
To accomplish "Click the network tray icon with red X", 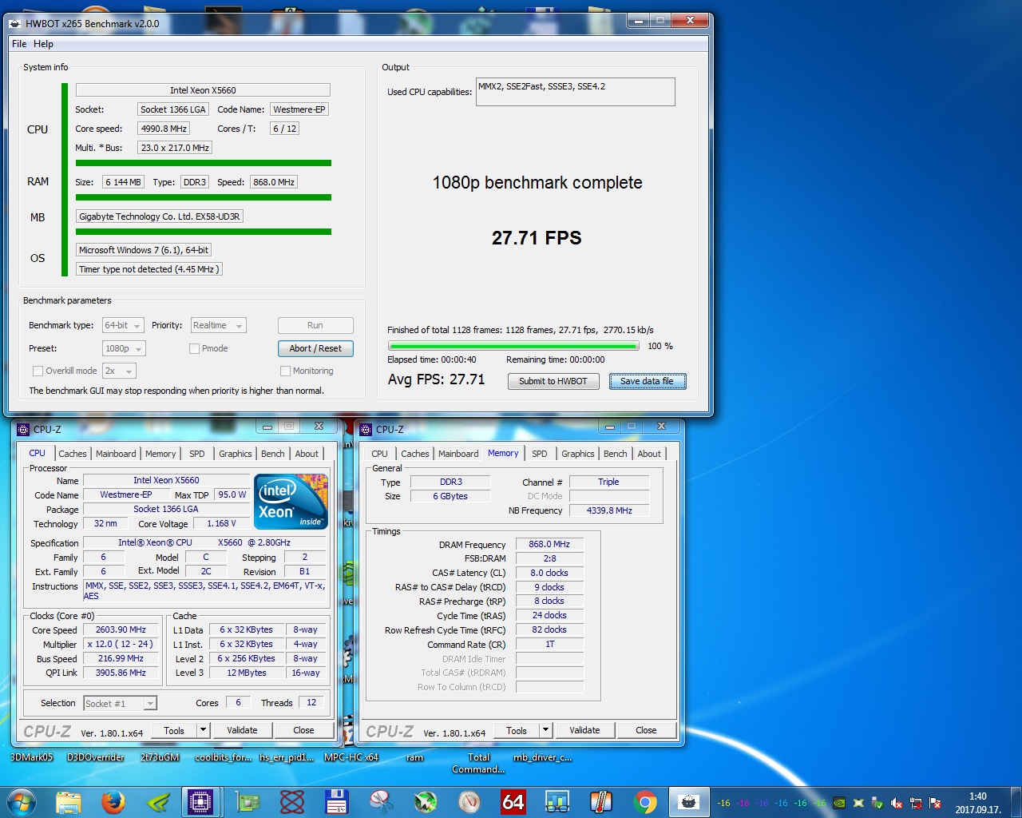I will pos(916,803).
